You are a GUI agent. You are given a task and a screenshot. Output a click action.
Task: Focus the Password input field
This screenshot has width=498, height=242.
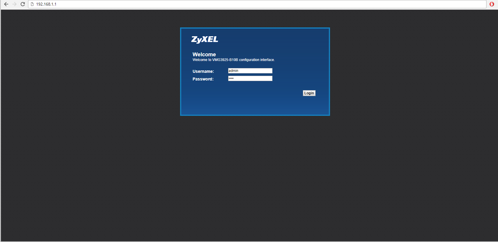click(x=250, y=78)
